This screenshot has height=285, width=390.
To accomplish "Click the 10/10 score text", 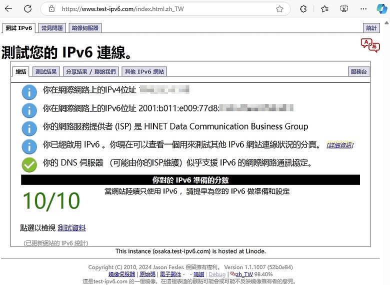I will pos(51,201).
